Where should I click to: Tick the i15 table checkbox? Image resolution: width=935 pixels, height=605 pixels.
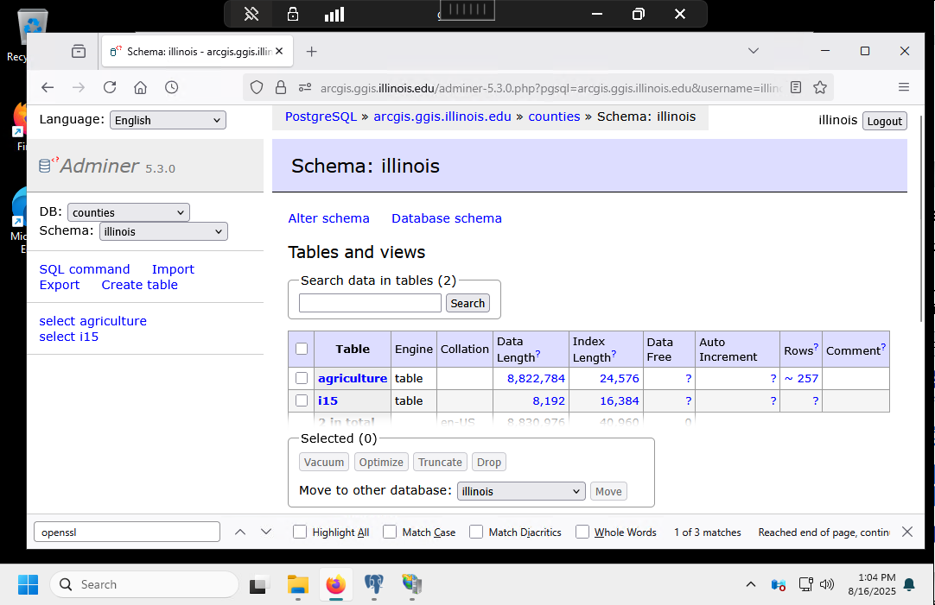tap(302, 400)
